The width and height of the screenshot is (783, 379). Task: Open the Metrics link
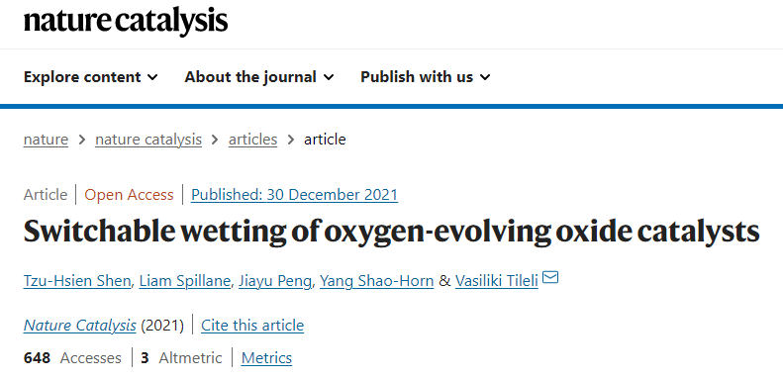266,358
